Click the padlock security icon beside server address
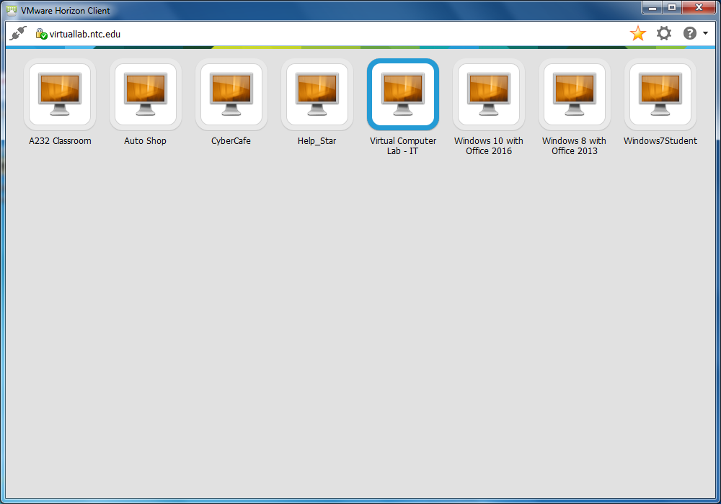Viewport: 721px width, 504px height. click(x=41, y=34)
